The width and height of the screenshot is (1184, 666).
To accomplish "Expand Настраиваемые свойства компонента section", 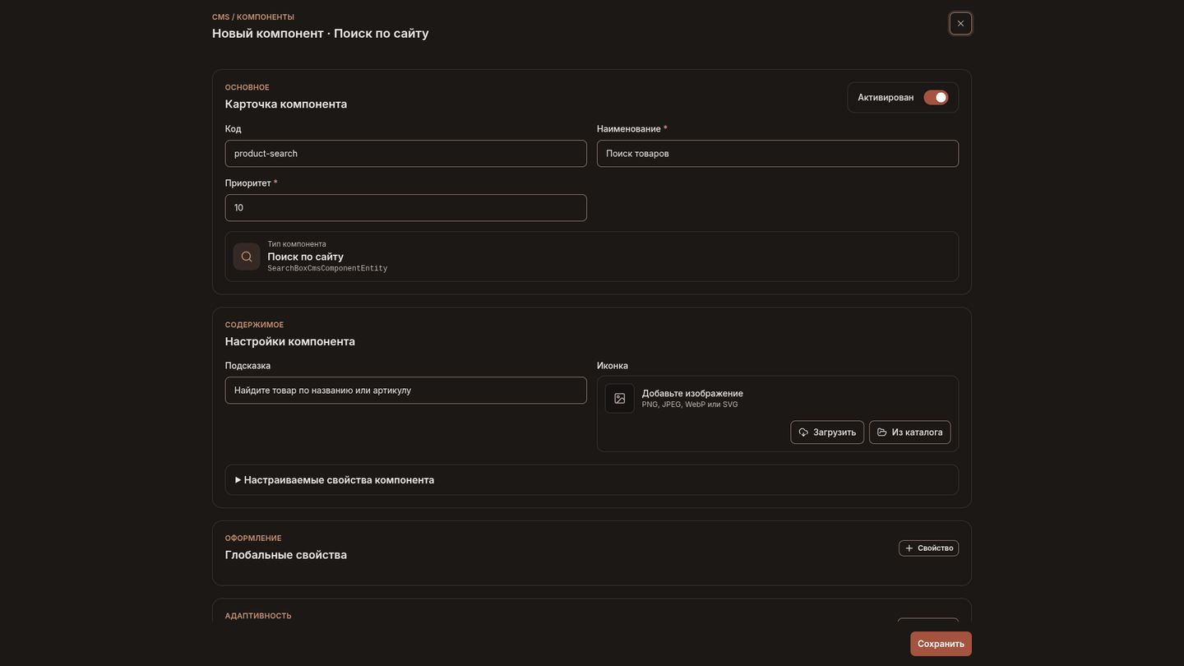I will pyautogui.click(x=592, y=480).
